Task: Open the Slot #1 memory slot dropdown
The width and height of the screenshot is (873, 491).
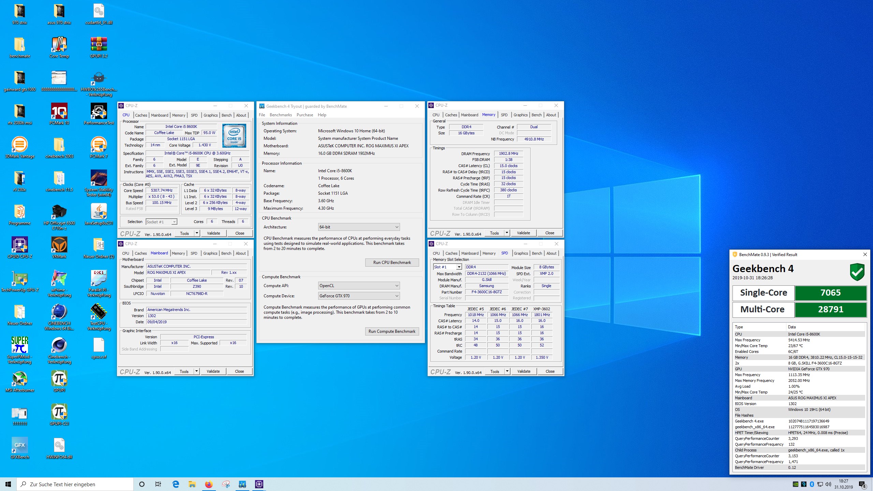Action: click(x=447, y=267)
